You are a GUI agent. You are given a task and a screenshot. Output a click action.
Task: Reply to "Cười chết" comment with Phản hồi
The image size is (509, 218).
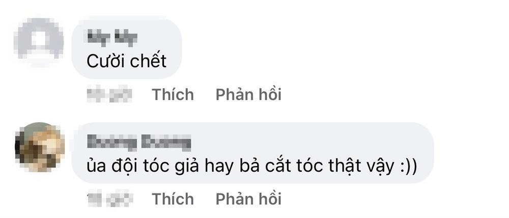249,95
